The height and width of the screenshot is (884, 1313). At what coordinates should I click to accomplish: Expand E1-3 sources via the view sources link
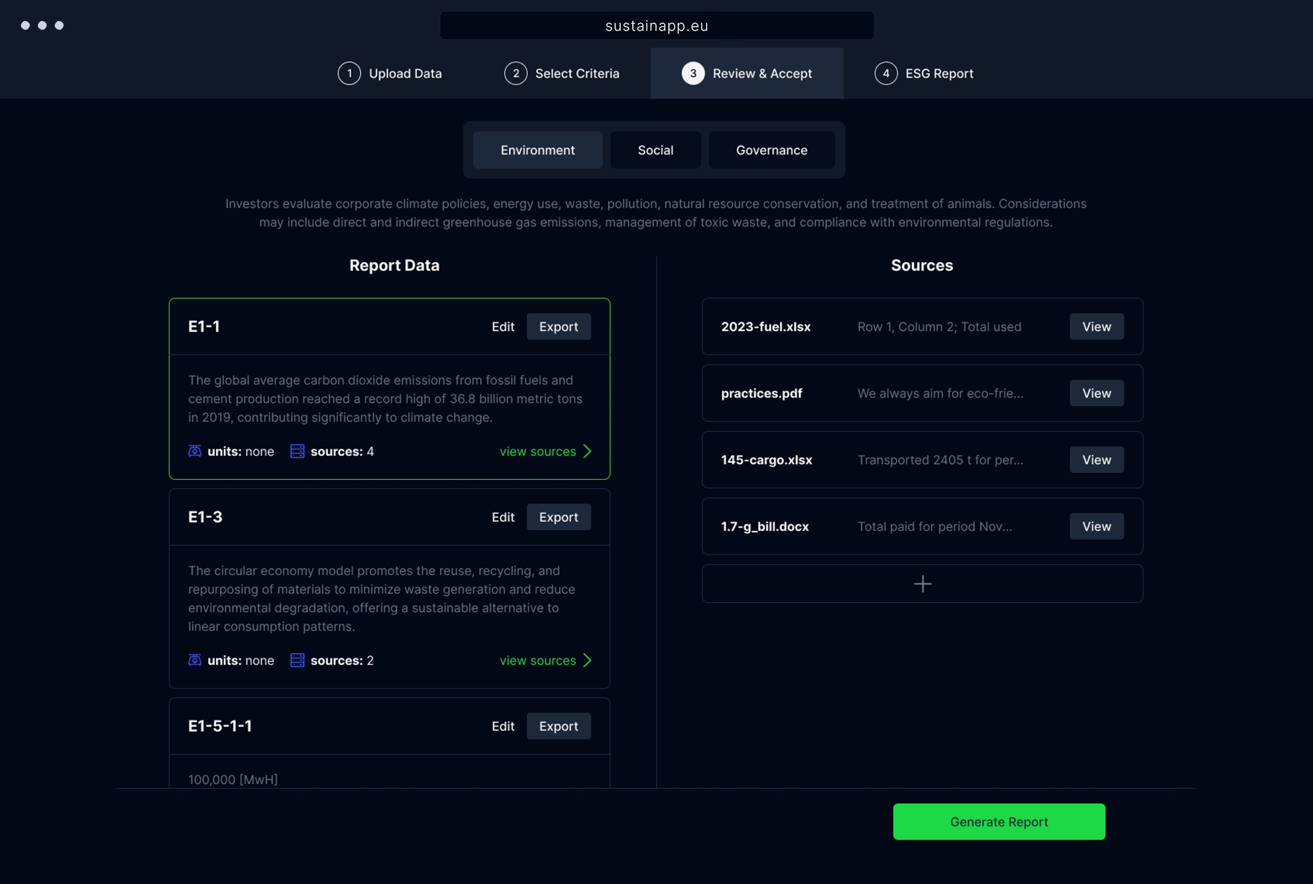tap(538, 660)
